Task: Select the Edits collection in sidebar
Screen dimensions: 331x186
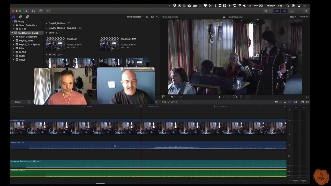Action: click(22, 48)
